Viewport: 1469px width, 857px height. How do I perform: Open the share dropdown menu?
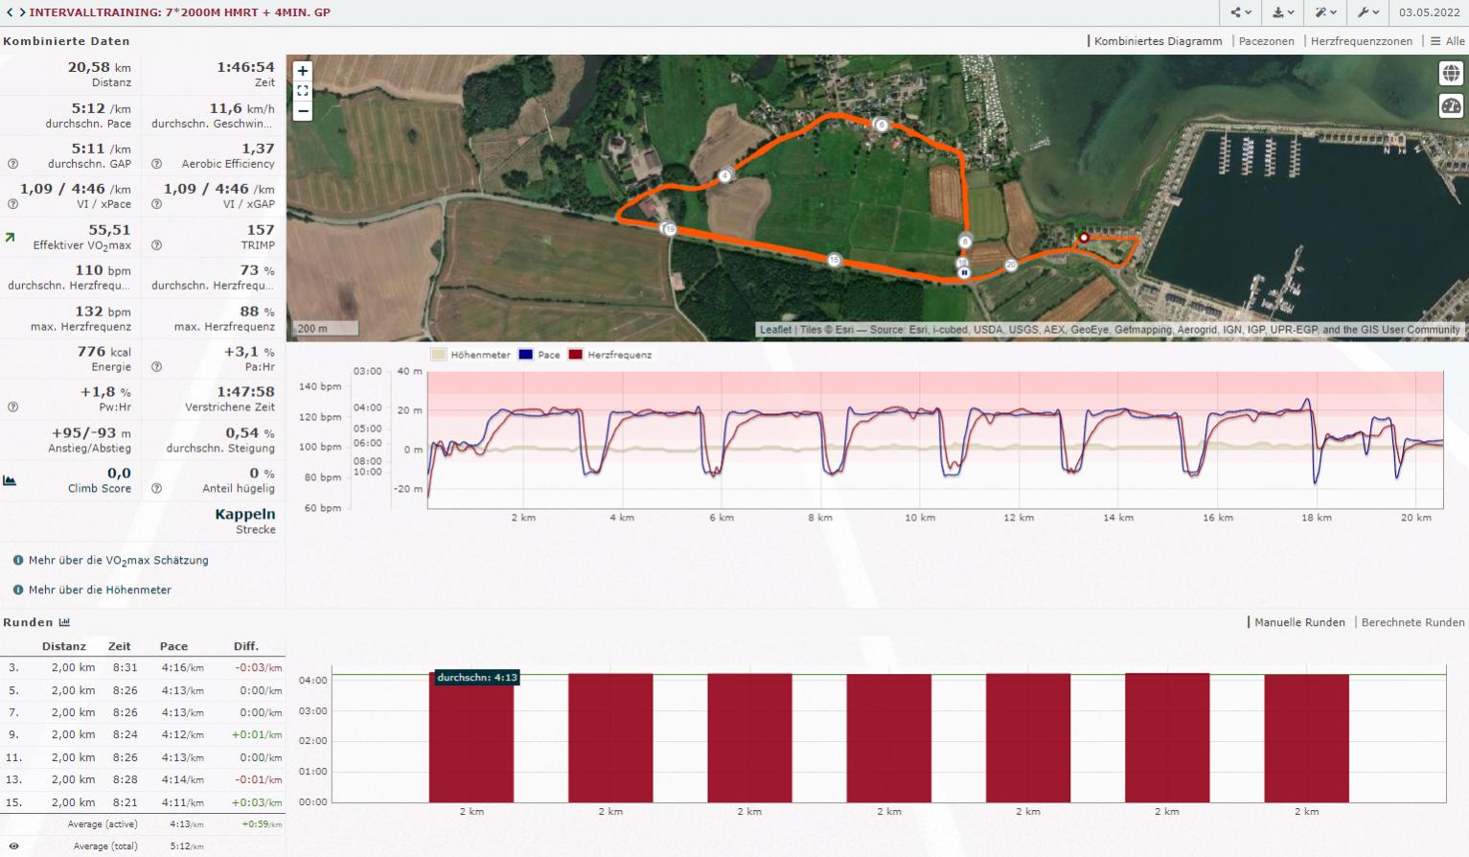[1241, 12]
